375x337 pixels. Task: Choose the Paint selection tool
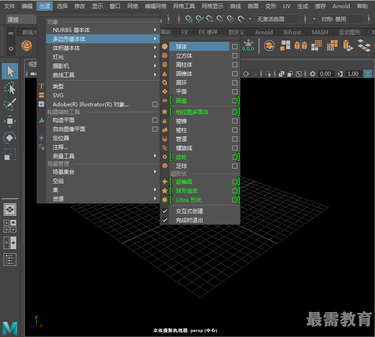point(10,105)
